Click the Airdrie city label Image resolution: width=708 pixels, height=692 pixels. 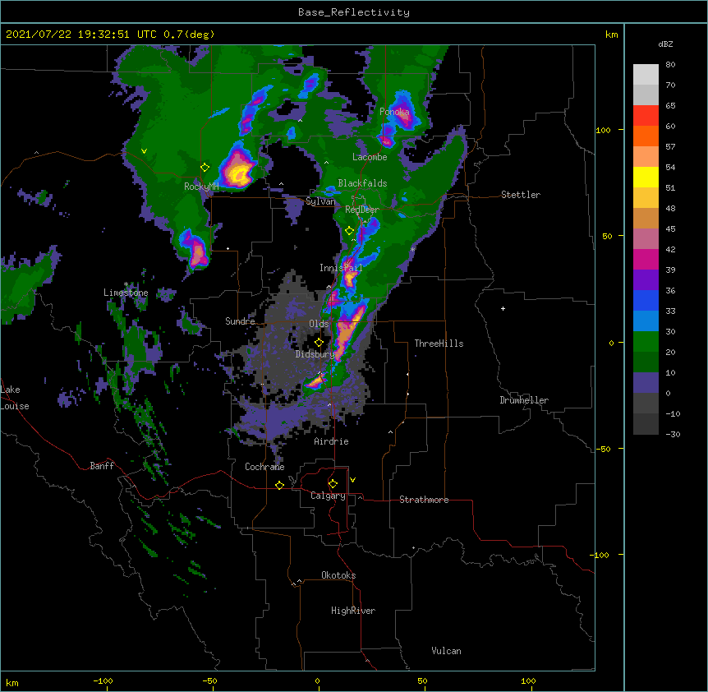(331, 441)
